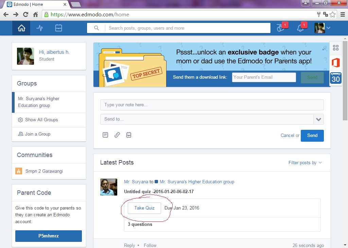Expand the Send to dropdown arrow
This screenshot has width=348, height=248.
[x=318, y=119]
